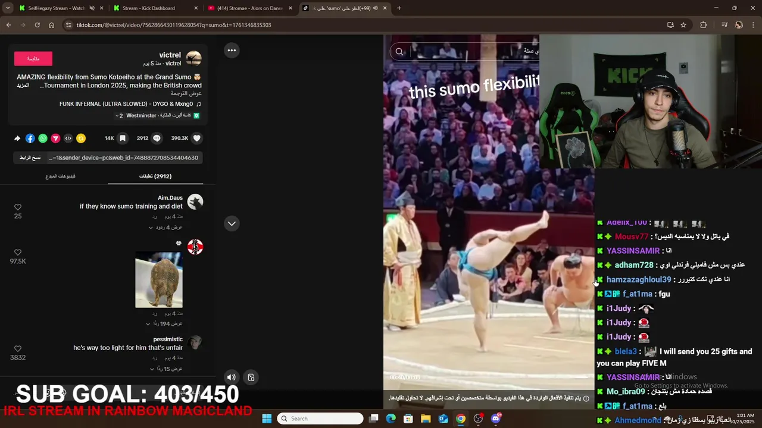This screenshot has width=762, height=428.
Task: Repost video with yellow repost icon
Action: pyautogui.click(x=81, y=138)
